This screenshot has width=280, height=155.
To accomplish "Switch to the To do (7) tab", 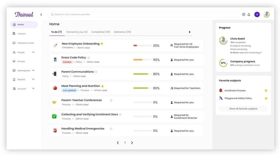I will (56, 32).
